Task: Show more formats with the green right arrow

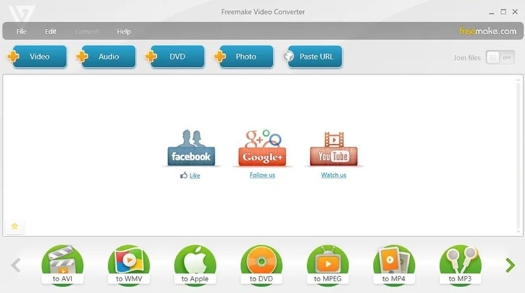Action: pyautogui.click(x=510, y=265)
